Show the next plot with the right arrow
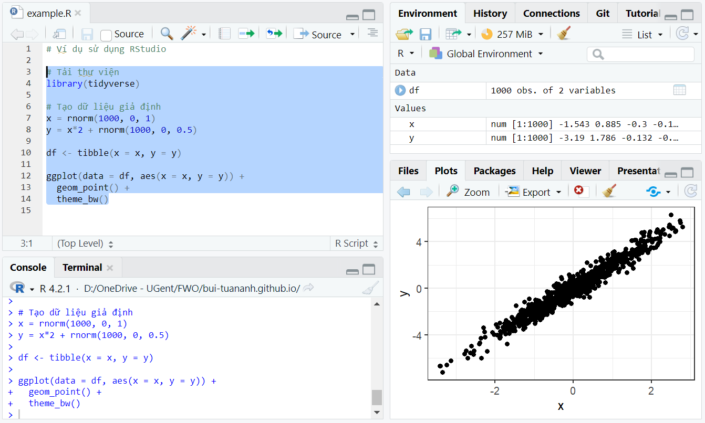This screenshot has height=423, width=705. 426,192
